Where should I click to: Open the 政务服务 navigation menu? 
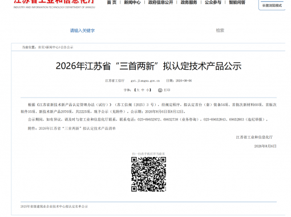point(189,2)
